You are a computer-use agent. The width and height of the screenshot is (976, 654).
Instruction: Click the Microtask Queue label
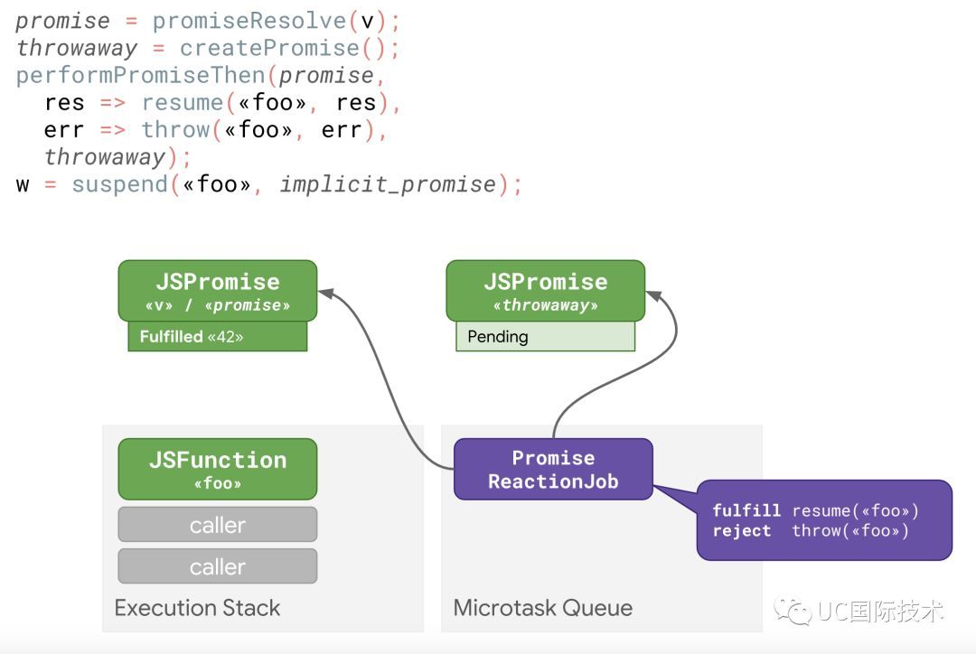click(543, 608)
